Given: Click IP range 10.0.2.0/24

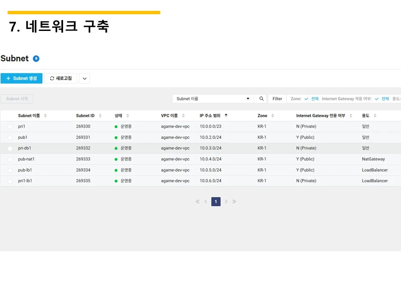Looking at the screenshot, I should click(x=211, y=138).
